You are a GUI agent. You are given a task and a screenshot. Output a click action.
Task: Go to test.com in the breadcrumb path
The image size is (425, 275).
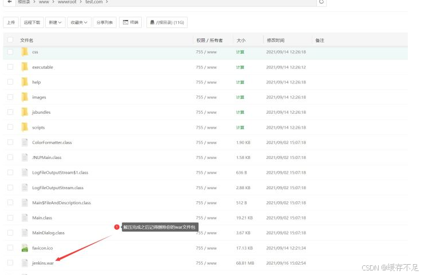tap(94, 2)
